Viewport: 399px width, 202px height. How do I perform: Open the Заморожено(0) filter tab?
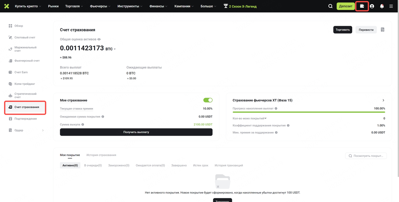119,165
